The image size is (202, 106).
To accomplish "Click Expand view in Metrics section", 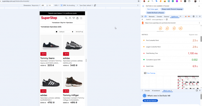I will tap(193, 35).
